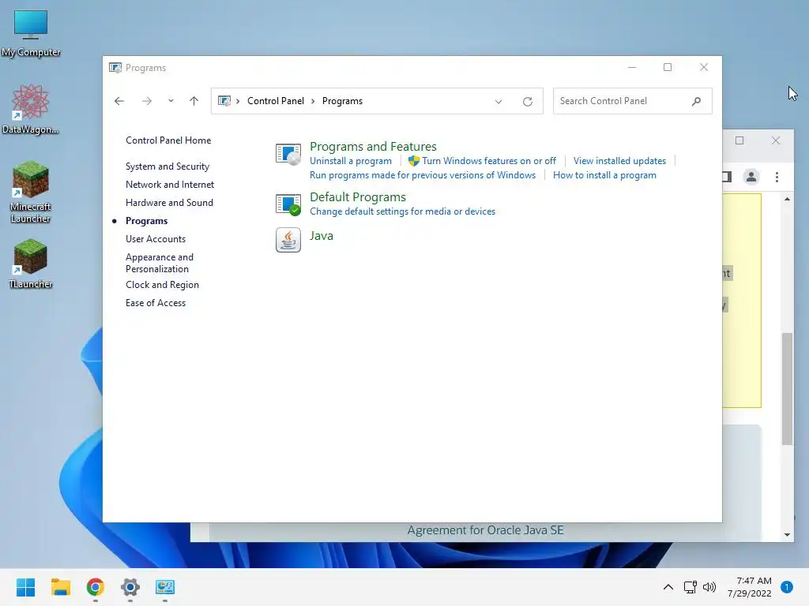
Task: Open User Accounts category
Action: 156,239
